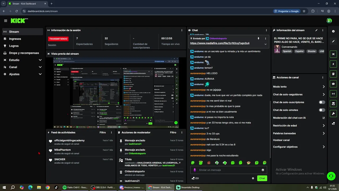Open Streamlabs Desktop from the taskbar
Viewport: 339px width, 191px height.
(x=188, y=187)
